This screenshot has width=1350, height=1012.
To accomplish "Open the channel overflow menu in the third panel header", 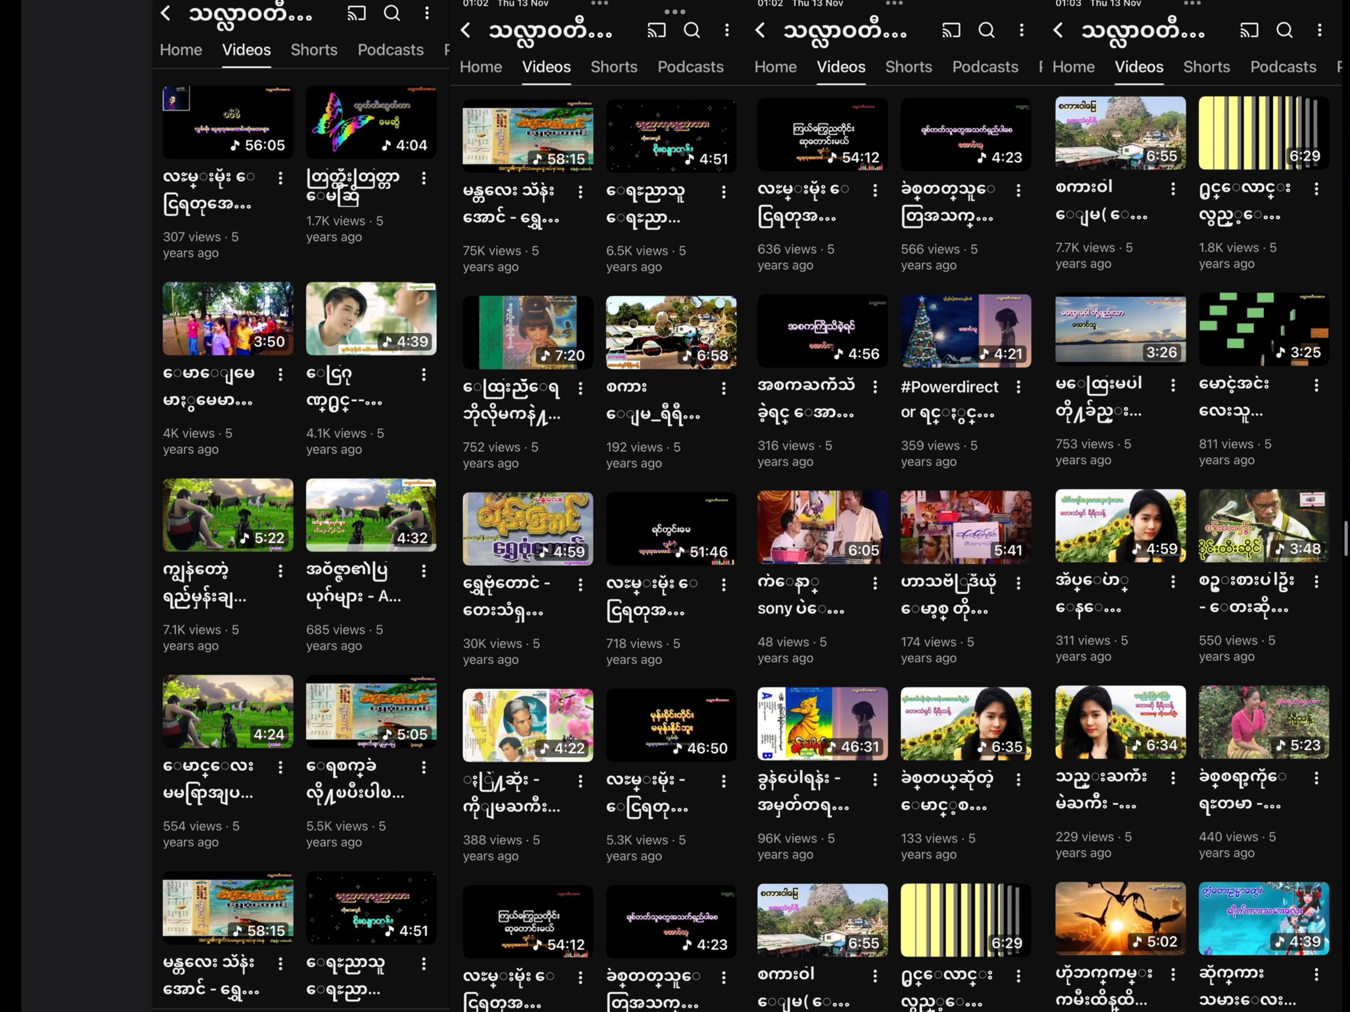I will tap(1021, 31).
